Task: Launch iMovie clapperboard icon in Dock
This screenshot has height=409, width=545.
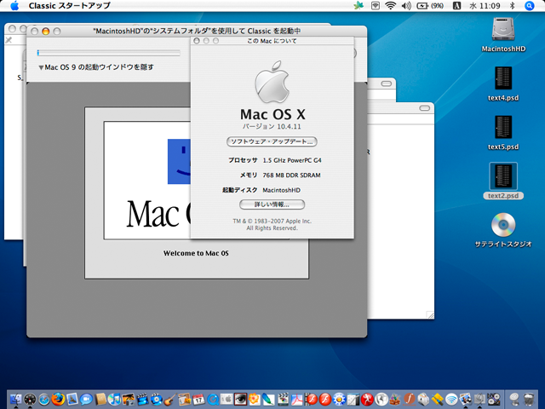Action: [x=142, y=400]
